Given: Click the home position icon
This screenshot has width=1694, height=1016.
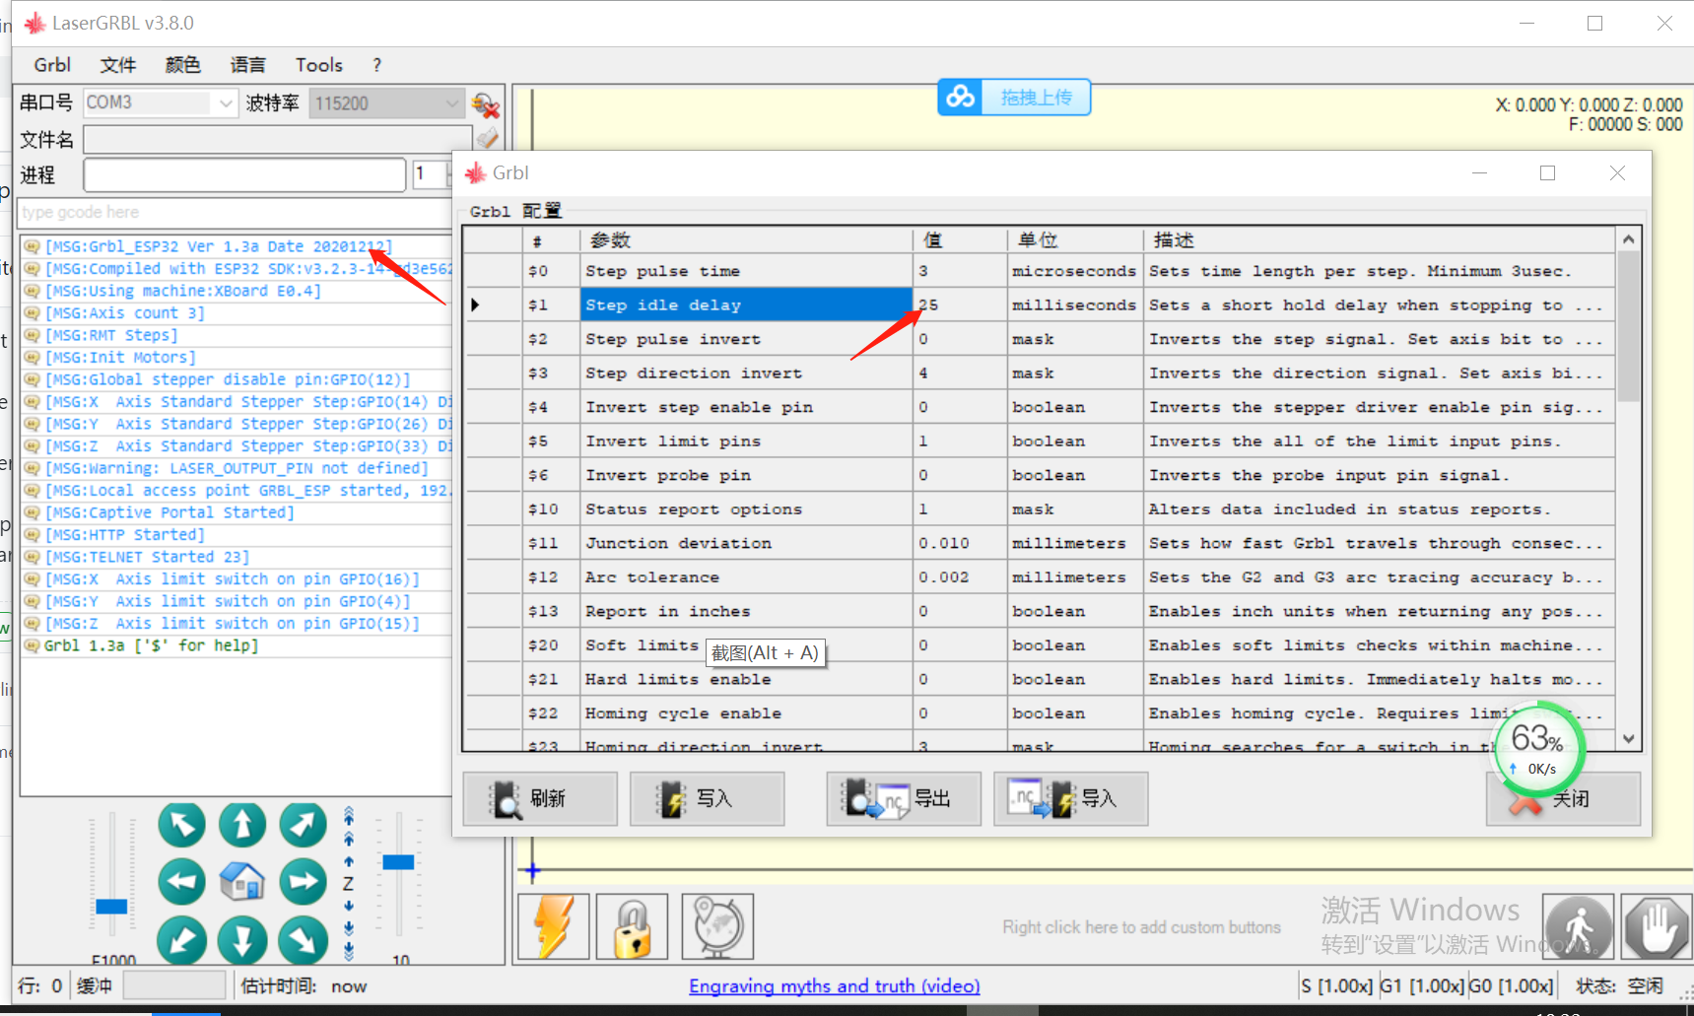Looking at the screenshot, I should (242, 882).
